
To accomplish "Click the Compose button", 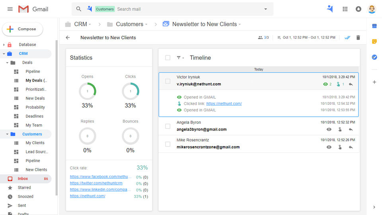I will tap(22, 29).
